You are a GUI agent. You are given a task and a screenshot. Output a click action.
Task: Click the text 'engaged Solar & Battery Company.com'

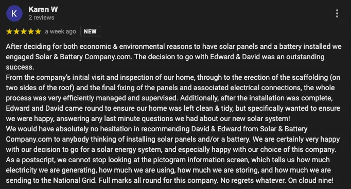tap(68, 57)
